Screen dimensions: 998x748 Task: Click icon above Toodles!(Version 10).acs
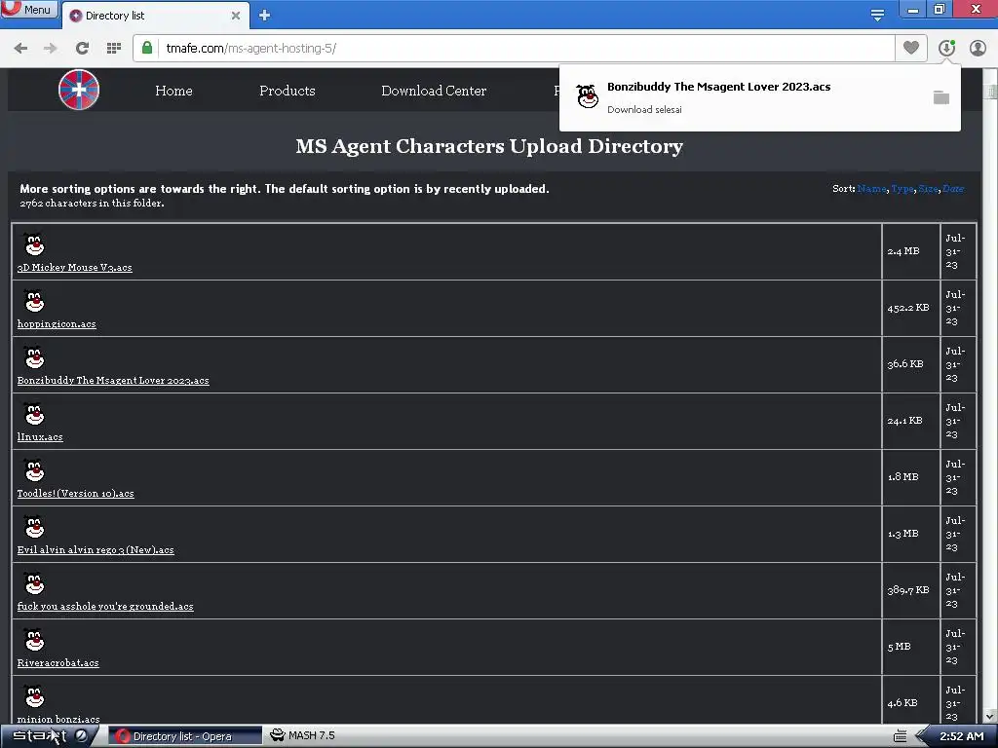[34, 470]
